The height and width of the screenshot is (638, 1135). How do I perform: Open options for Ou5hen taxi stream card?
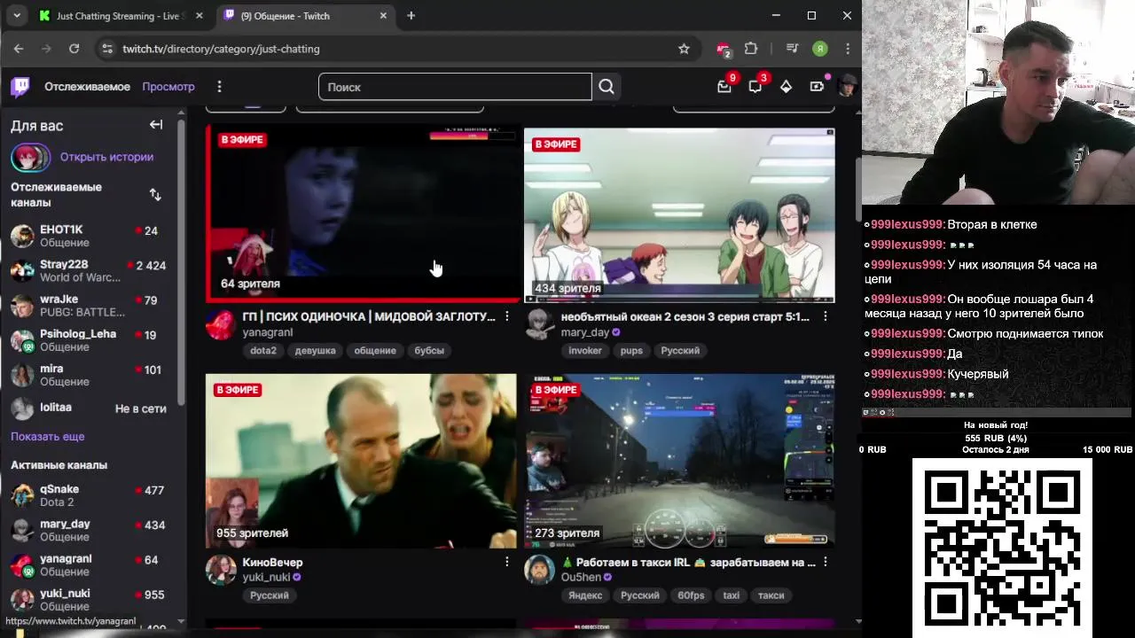825,562
